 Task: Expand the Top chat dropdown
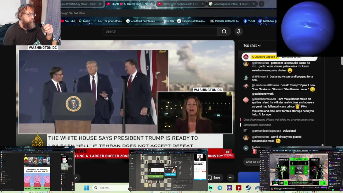point(252,46)
